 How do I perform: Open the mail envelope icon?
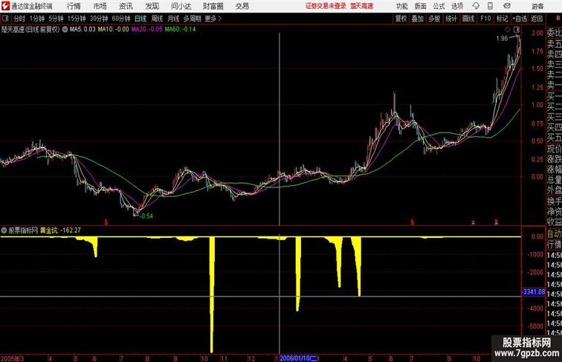pyautogui.click(x=507, y=6)
